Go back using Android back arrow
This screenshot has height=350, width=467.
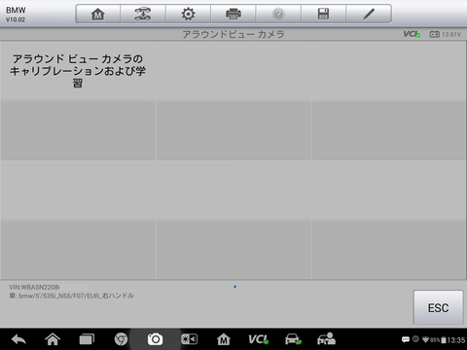[18, 339]
